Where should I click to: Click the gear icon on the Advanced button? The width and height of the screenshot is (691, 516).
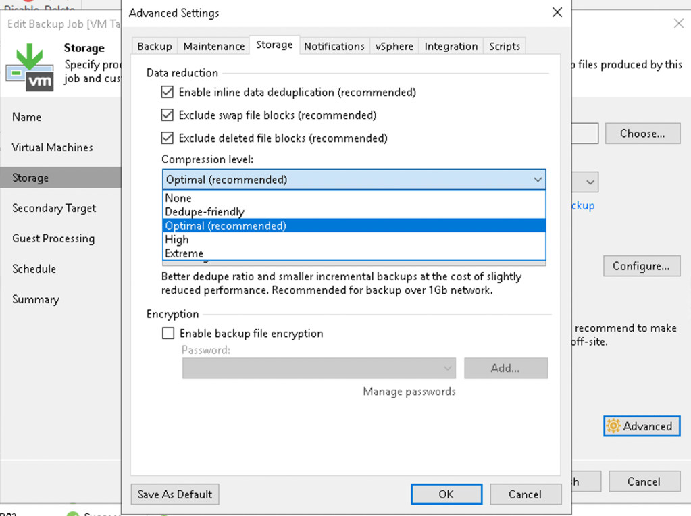coord(614,426)
